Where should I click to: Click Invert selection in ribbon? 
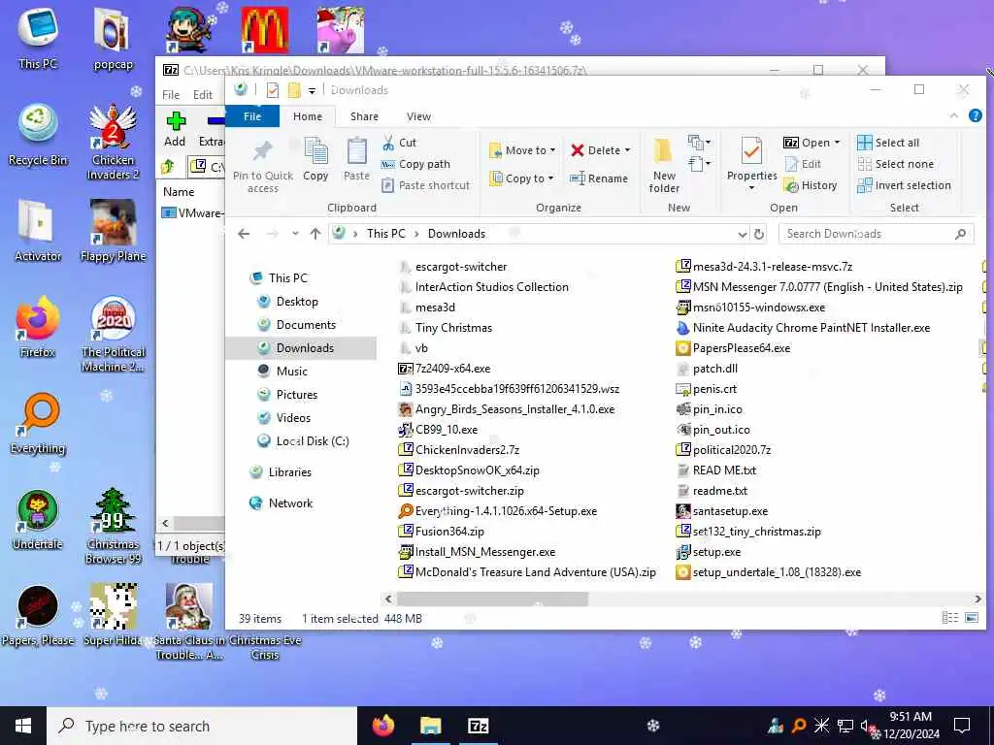(904, 185)
